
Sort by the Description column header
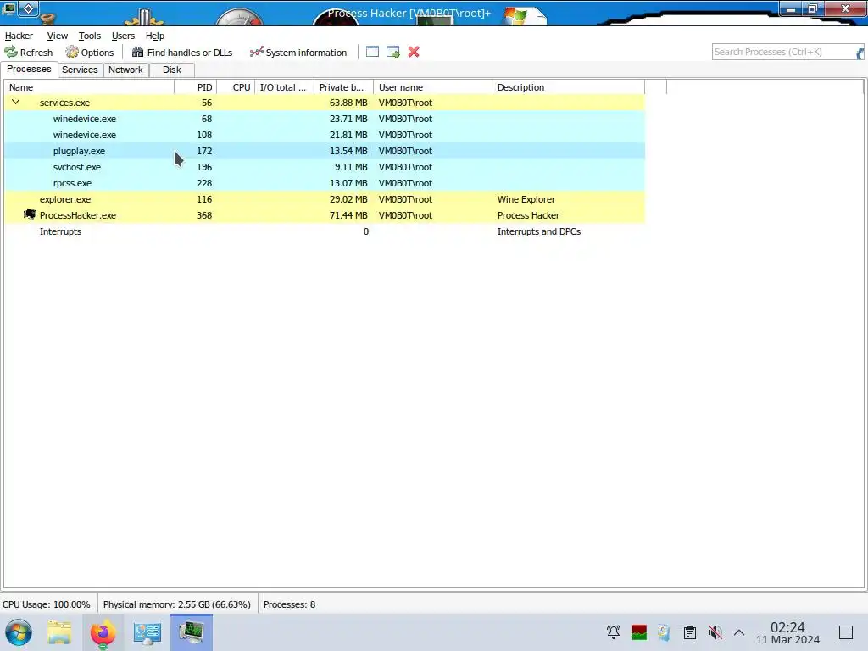(x=568, y=87)
